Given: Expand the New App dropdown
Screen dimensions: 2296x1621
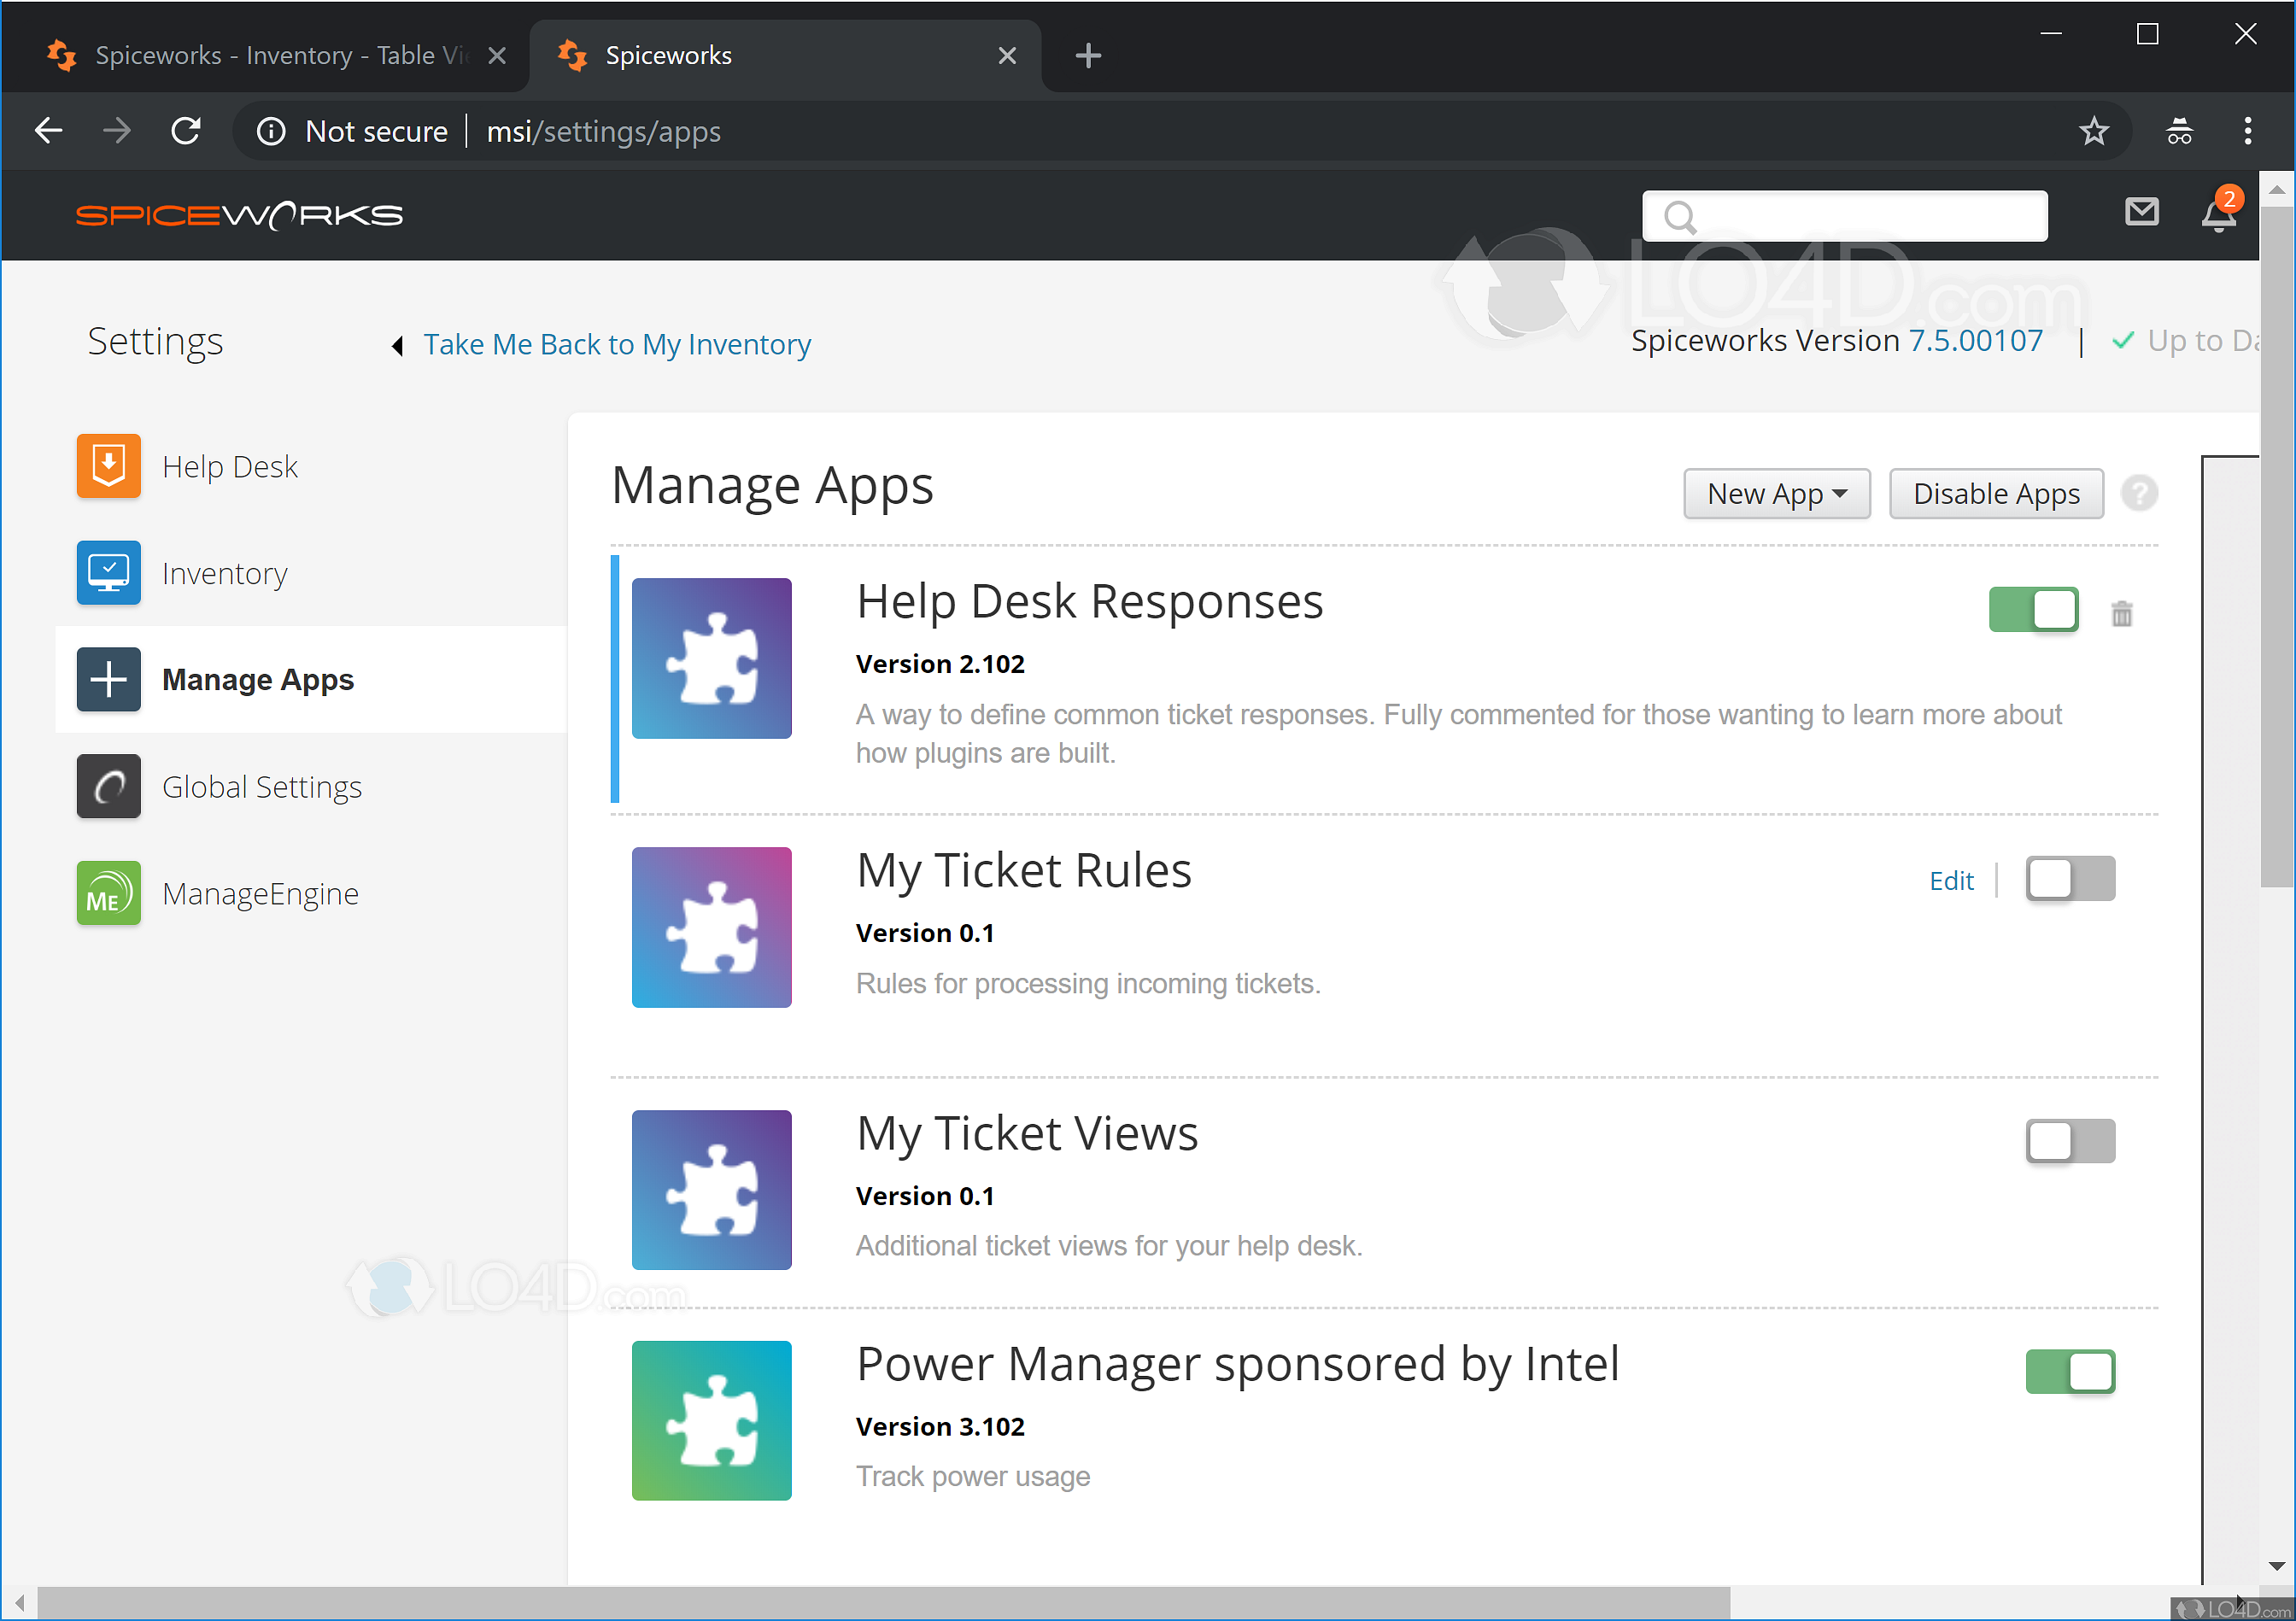Looking at the screenshot, I should (x=1776, y=494).
